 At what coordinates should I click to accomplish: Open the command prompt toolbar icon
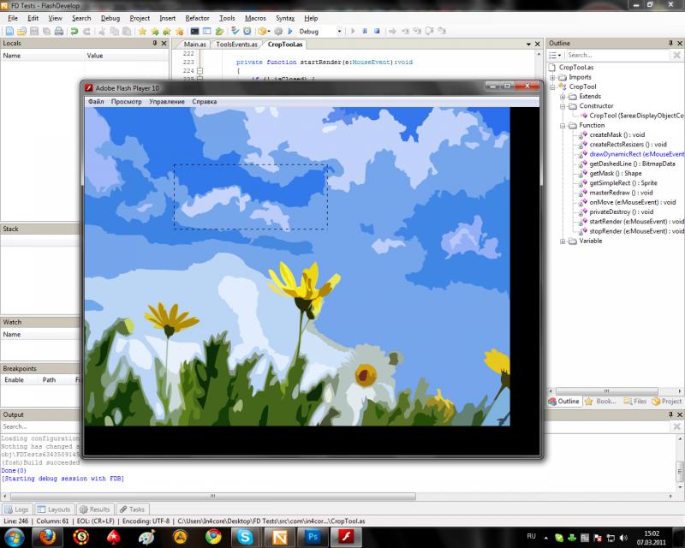195,31
